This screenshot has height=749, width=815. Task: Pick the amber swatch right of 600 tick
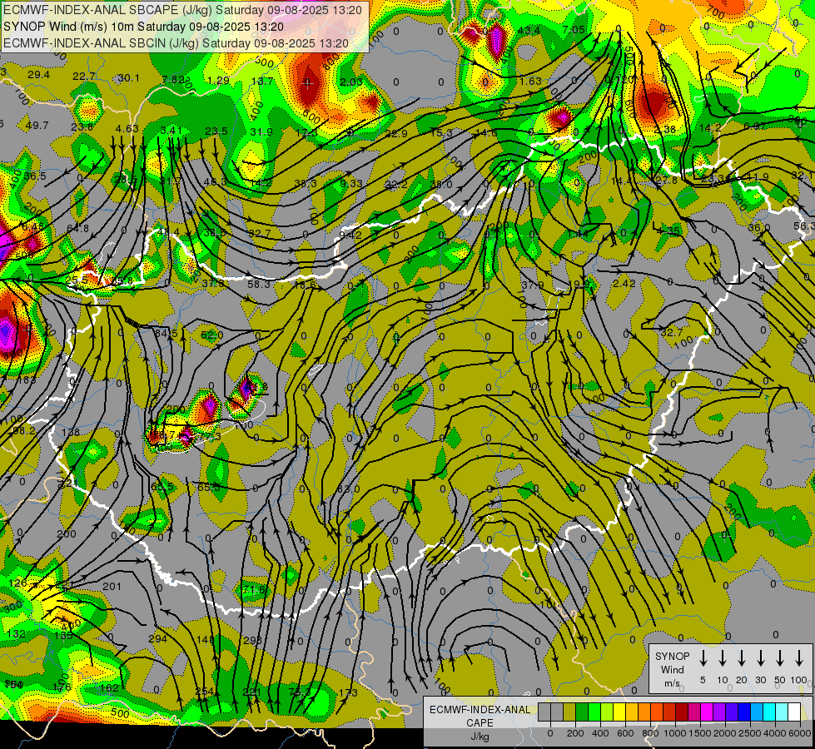coord(632,712)
